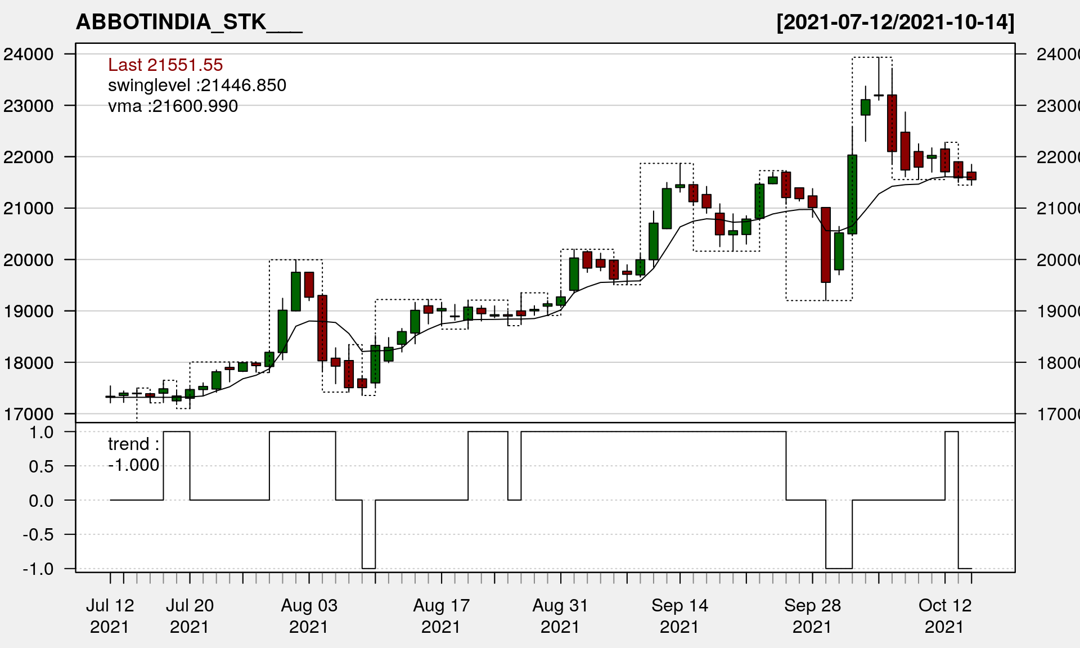Click the ABBOTINDIA_STK chart title
Viewport: 1080px width, 648px height.
coord(189,22)
